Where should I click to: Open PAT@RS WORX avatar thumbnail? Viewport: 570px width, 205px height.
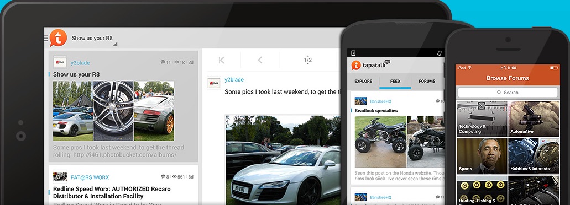60,176
